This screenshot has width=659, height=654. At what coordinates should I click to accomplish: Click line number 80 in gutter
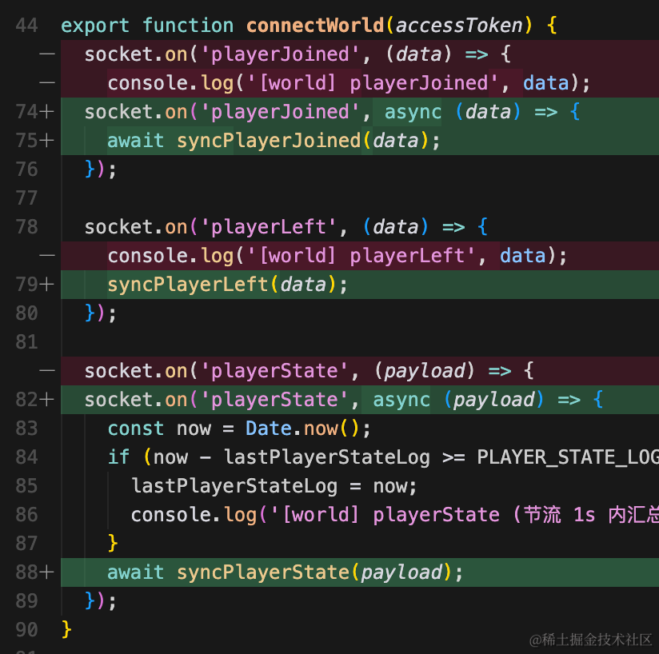coord(27,313)
